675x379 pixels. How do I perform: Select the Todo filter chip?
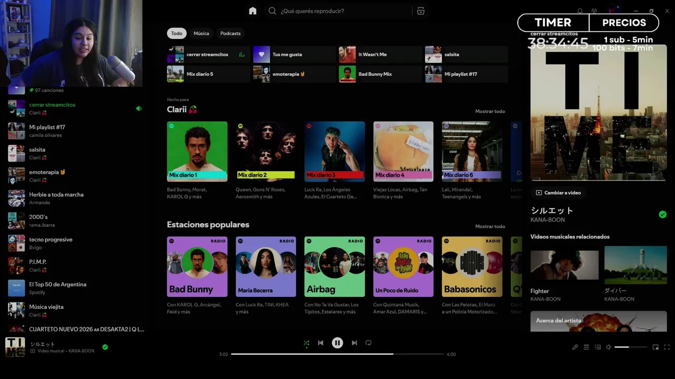(177, 33)
